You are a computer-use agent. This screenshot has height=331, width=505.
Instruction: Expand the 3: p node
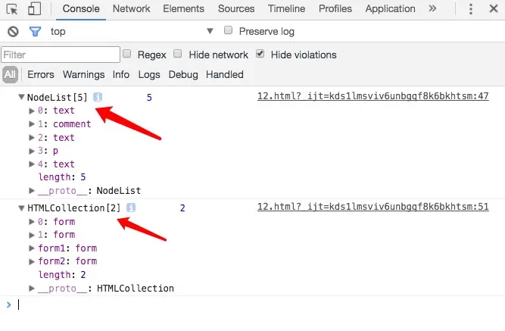pos(32,151)
